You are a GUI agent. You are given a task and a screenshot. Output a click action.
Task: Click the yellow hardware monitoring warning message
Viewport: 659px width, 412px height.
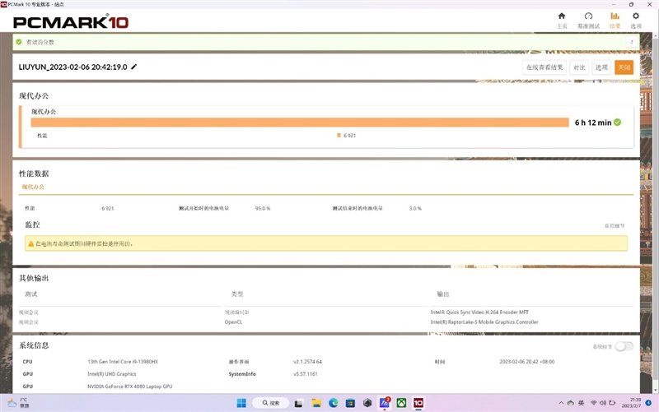tap(326, 243)
